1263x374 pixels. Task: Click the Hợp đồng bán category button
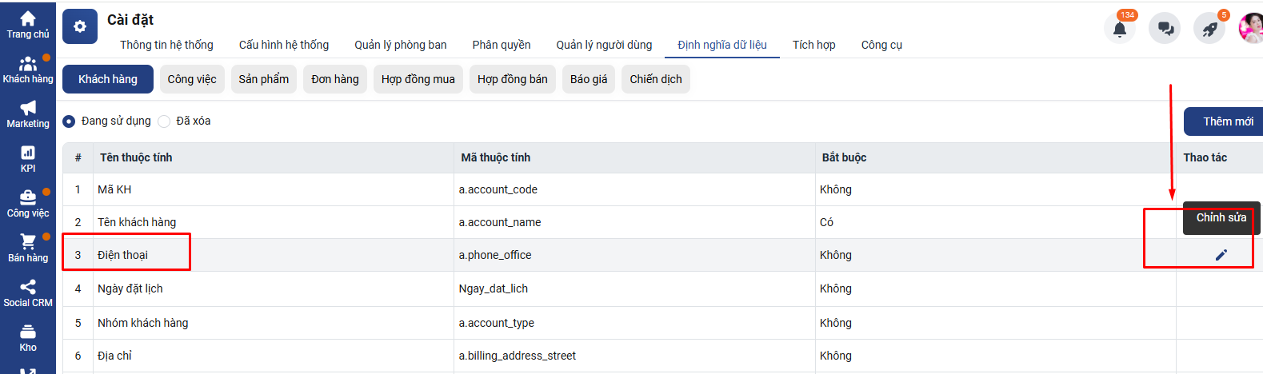click(x=512, y=79)
